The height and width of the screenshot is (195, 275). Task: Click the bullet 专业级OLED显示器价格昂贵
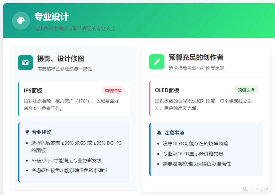193,154
